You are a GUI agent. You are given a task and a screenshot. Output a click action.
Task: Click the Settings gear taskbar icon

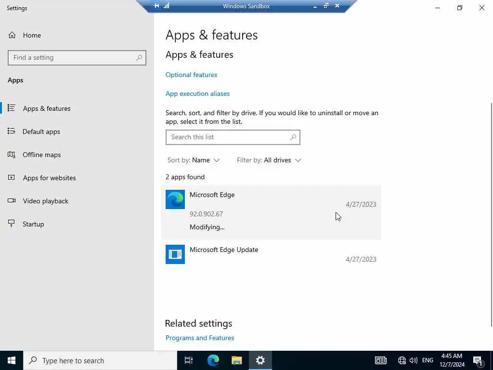click(x=260, y=360)
